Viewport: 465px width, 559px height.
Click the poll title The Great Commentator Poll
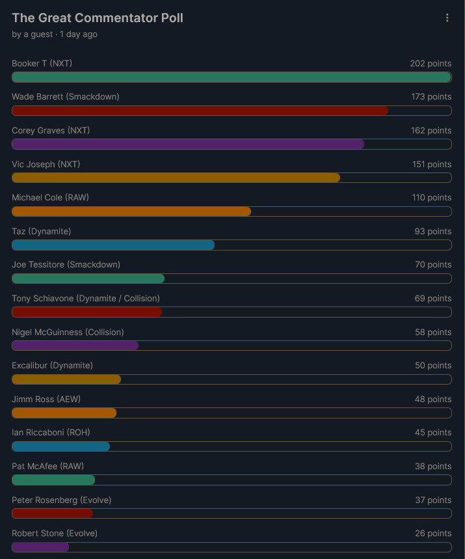pos(98,18)
